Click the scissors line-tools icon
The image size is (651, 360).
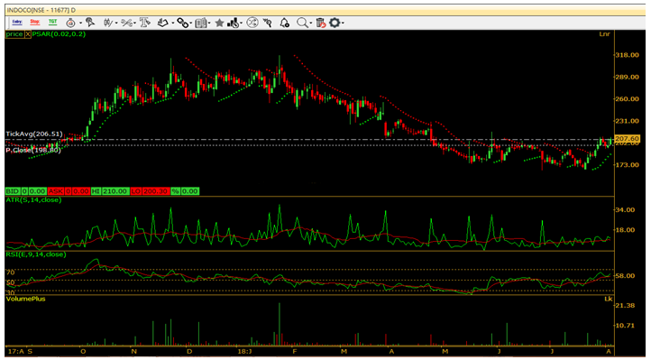[126, 23]
